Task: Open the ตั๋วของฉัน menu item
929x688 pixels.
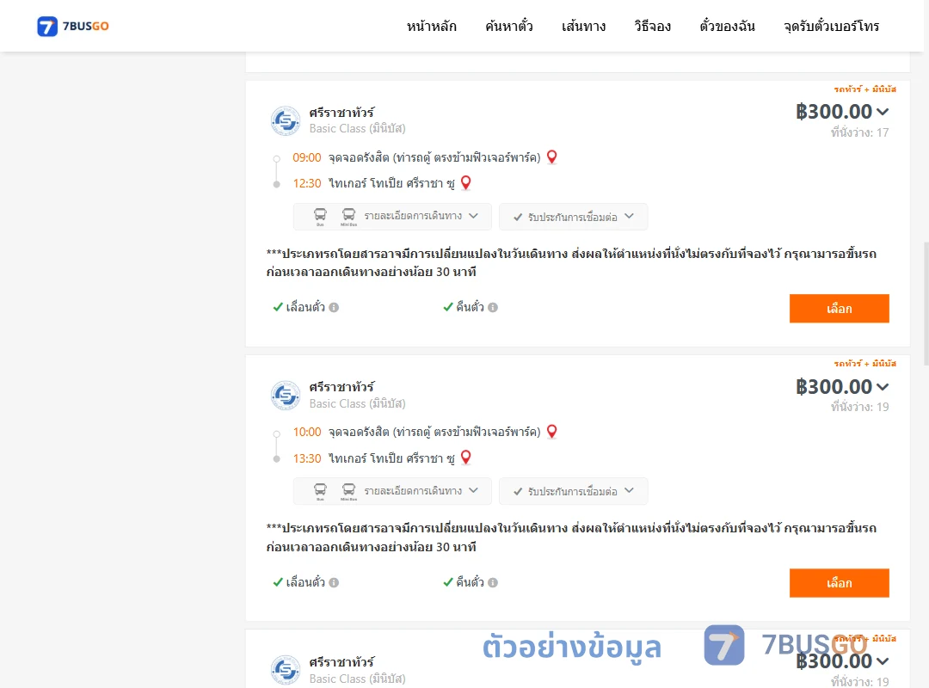Action: click(727, 26)
